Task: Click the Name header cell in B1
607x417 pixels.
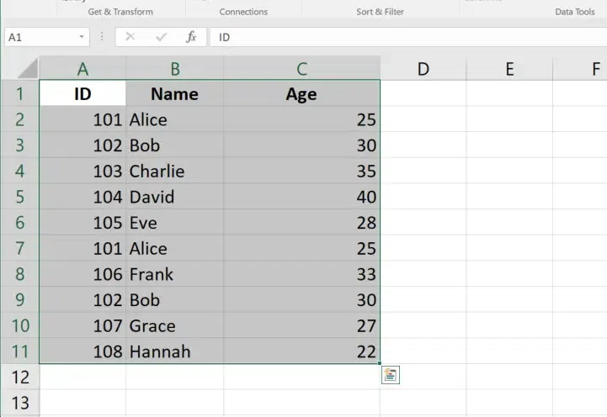Action: [x=174, y=94]
